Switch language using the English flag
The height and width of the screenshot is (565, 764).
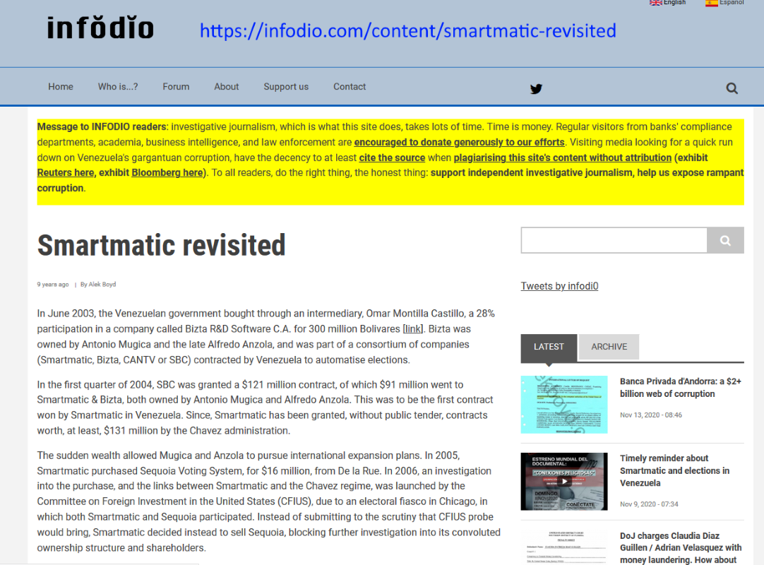[656, 3]
